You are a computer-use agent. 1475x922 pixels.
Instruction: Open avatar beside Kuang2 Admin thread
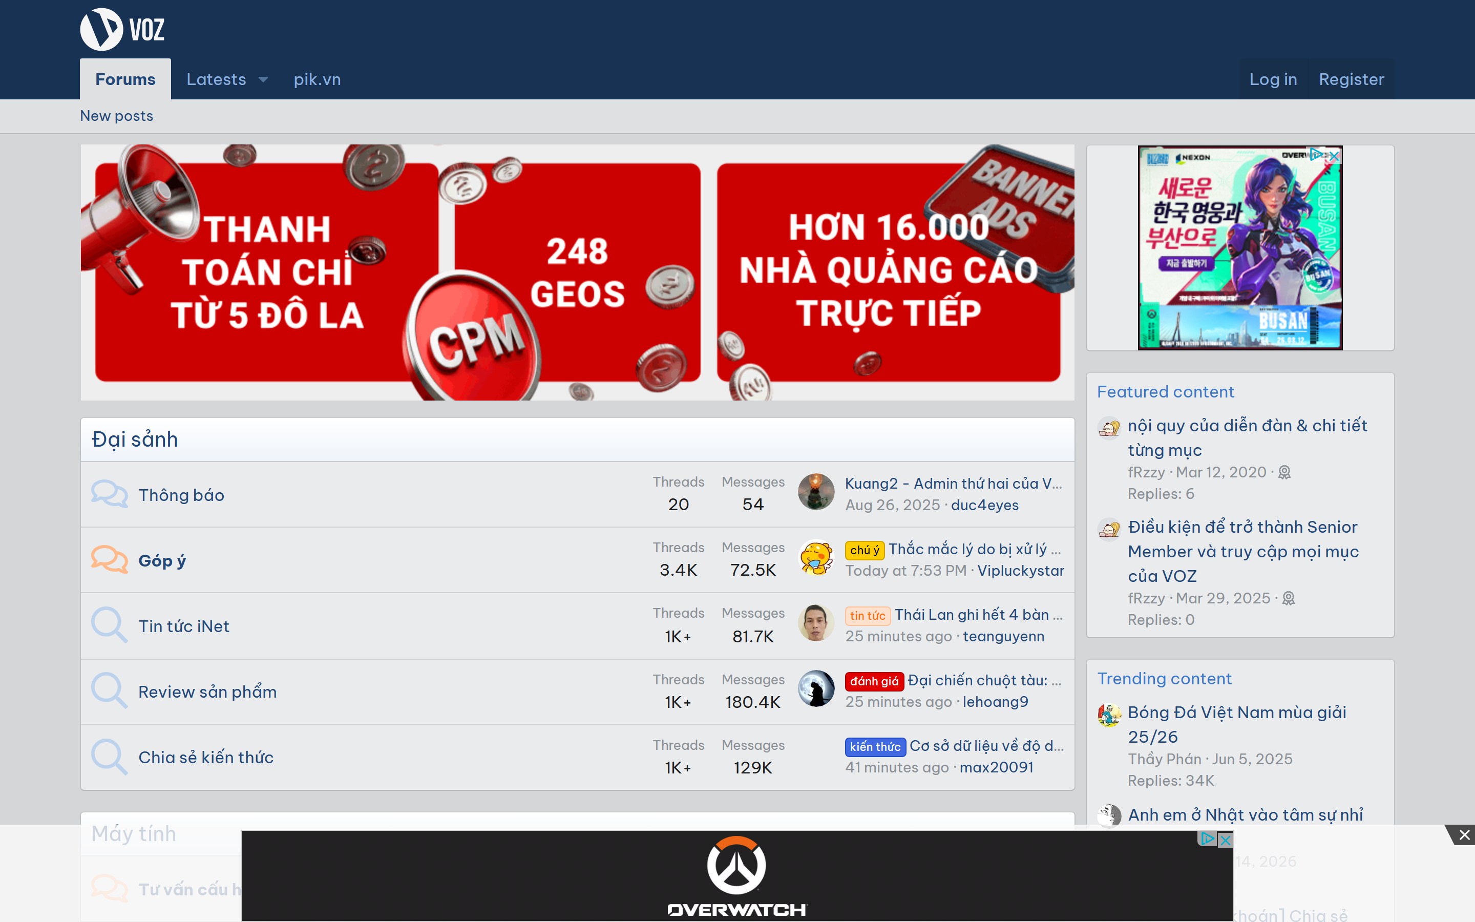click(816, 492)
